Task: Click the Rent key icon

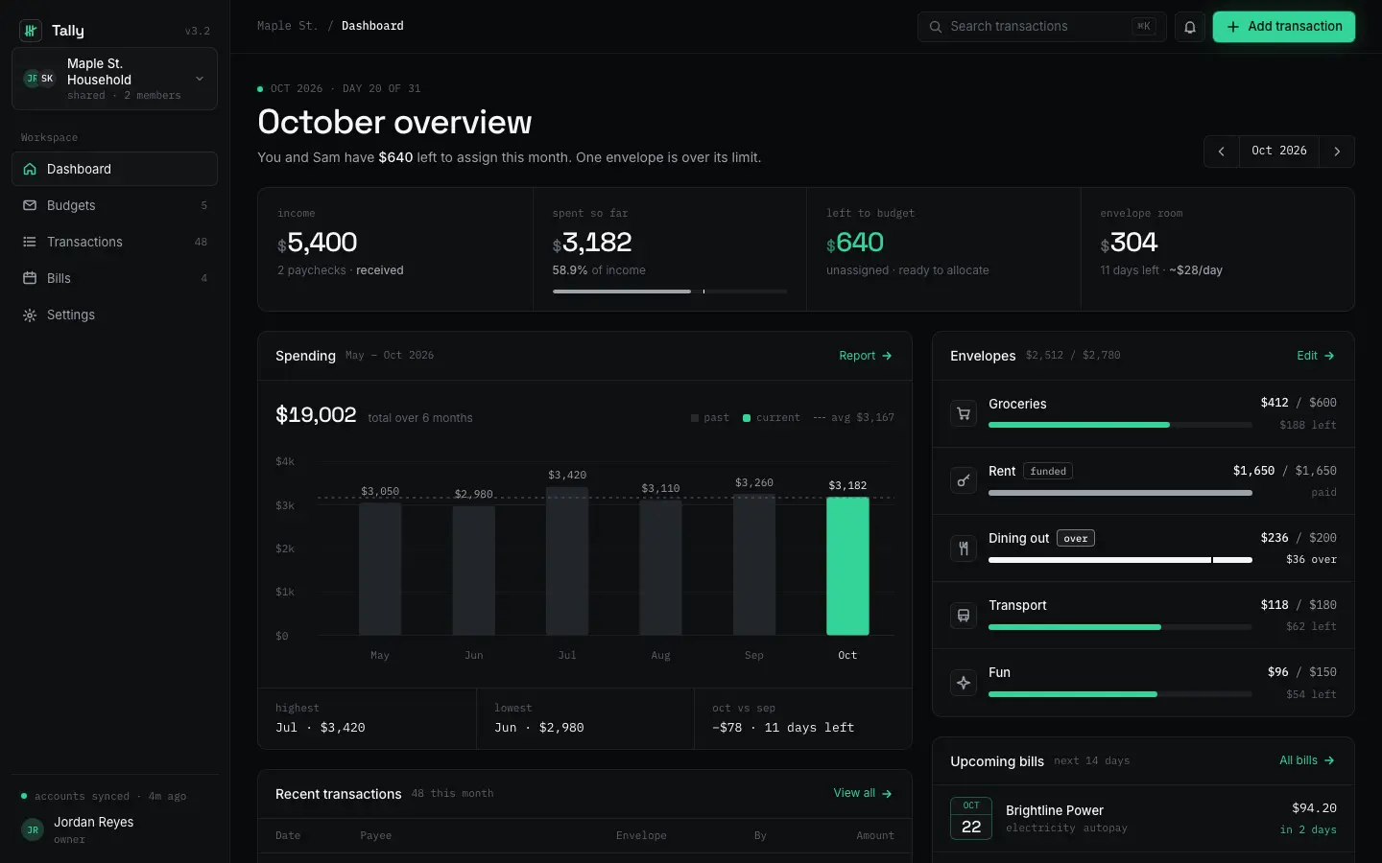Action: point(964,480)
